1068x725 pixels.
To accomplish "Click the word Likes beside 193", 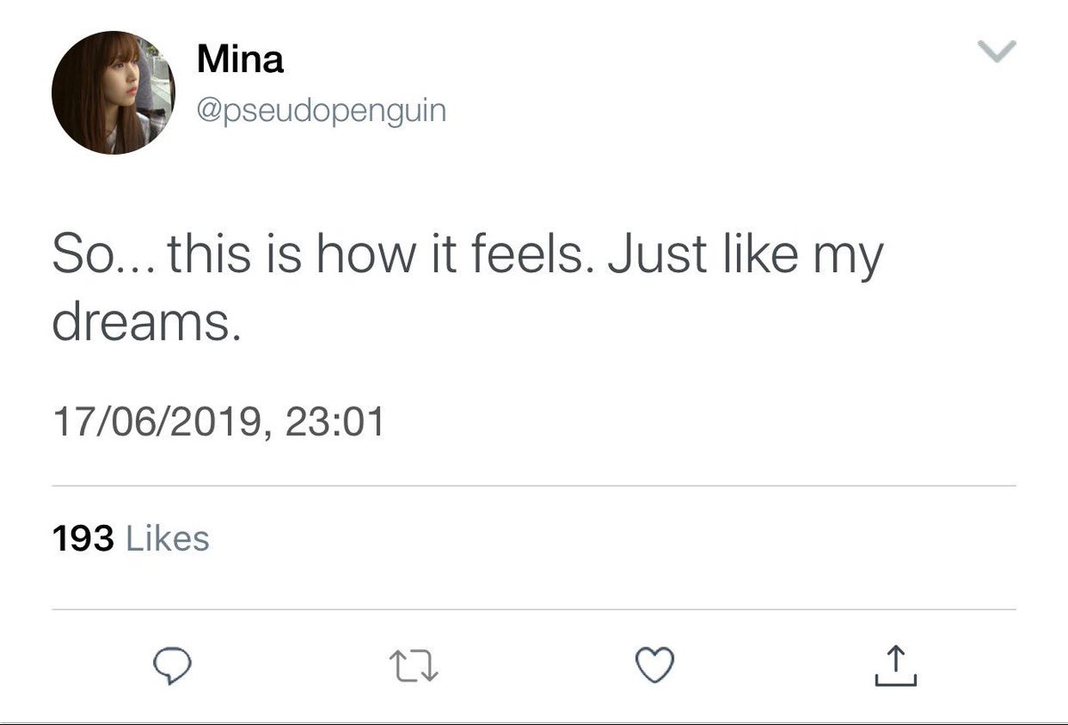I will pyautogui.click(x=169, y=538).
